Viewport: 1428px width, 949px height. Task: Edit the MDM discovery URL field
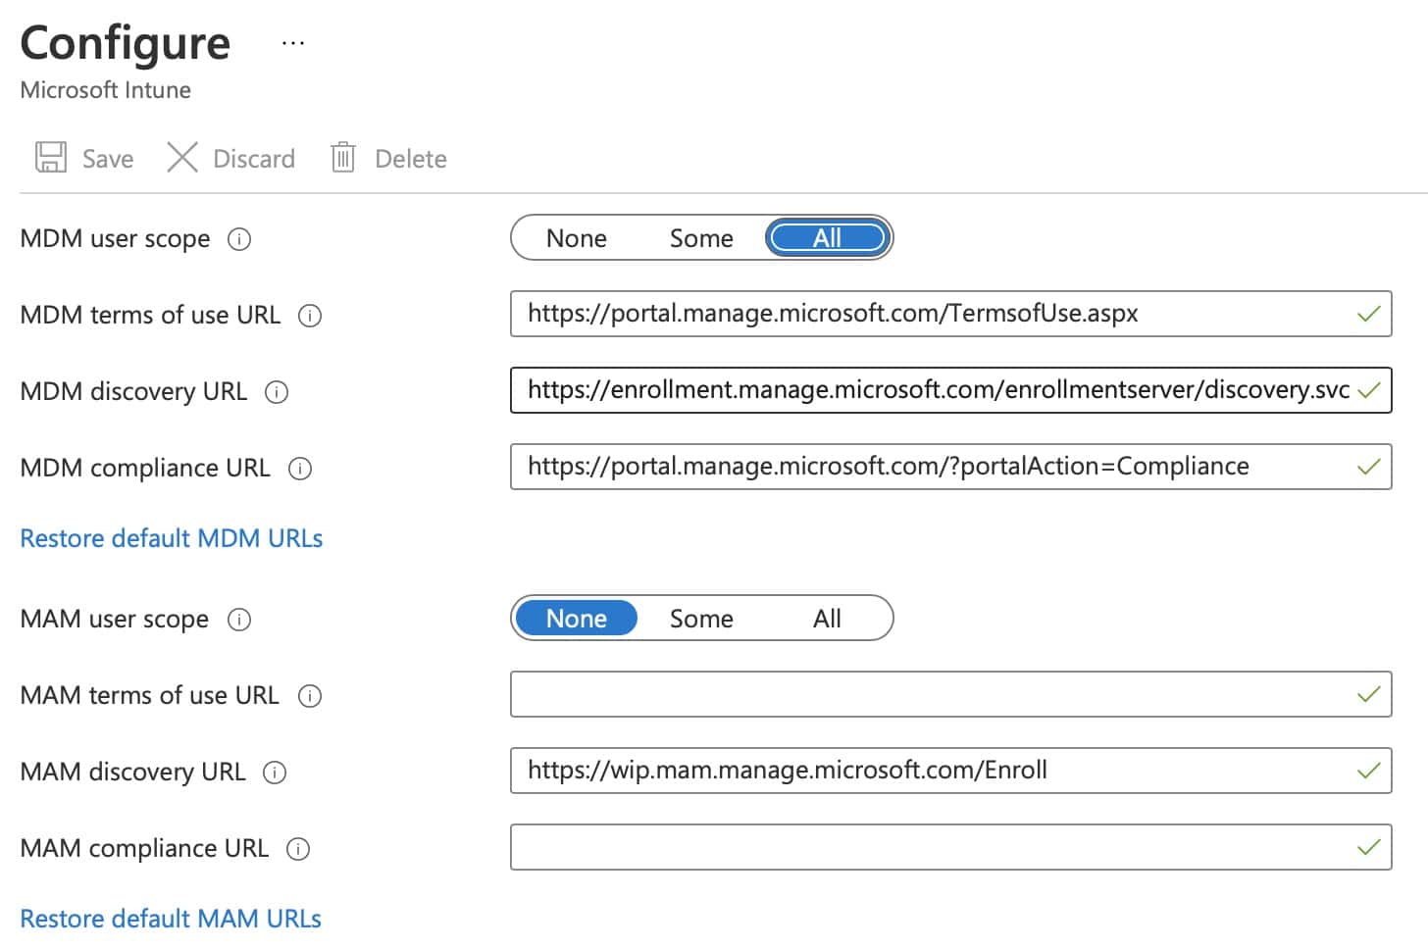pos(950,390)
